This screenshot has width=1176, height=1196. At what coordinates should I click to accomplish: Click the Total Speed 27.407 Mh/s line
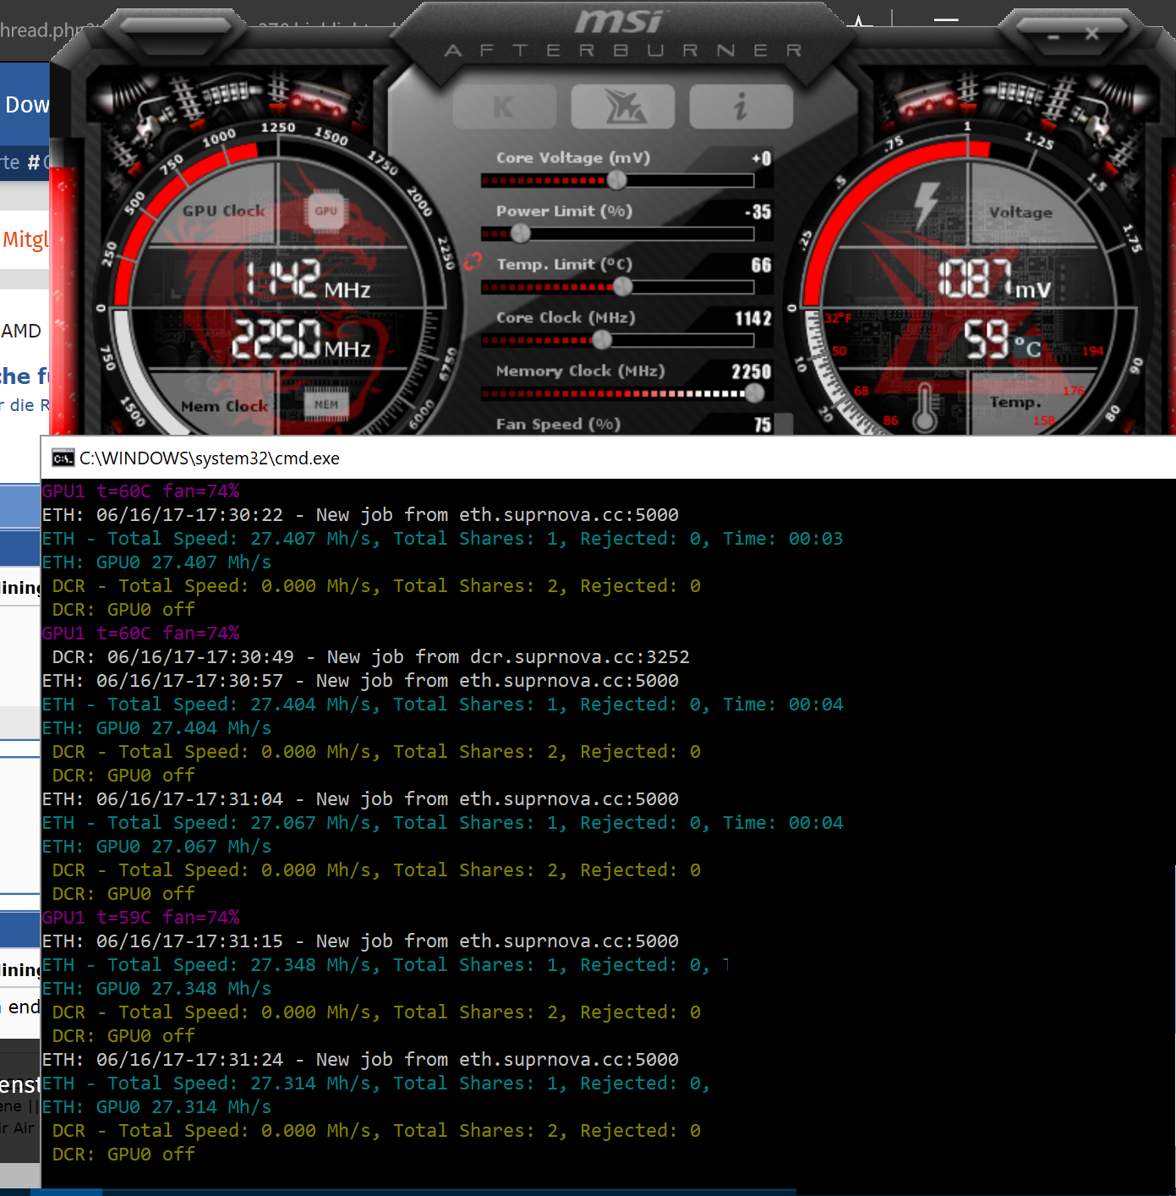(x=442, y=539)
